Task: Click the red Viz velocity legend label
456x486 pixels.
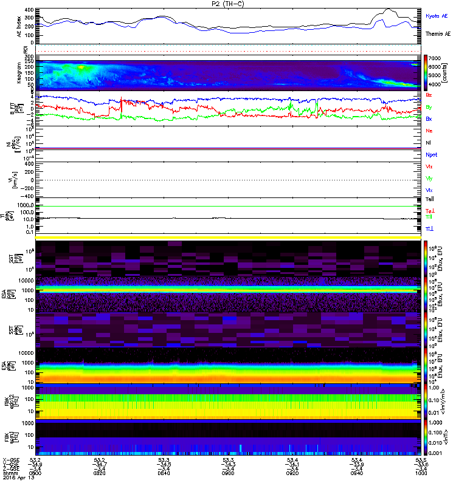Action: pos(429,166)
